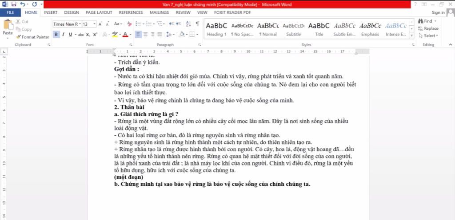The image size is (455, 220).
Task: Apply multilevel list formatting
Action: pos(159,24)
